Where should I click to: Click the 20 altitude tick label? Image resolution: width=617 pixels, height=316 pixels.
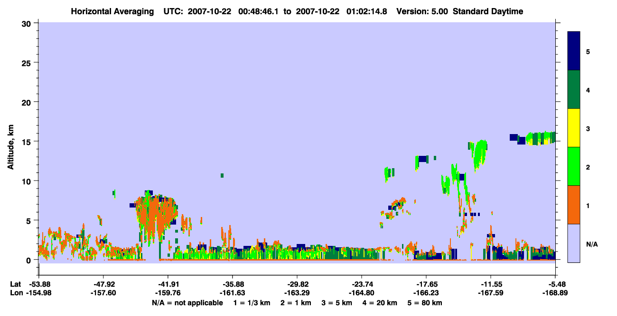pyautogui.click(x=28, y=102)
